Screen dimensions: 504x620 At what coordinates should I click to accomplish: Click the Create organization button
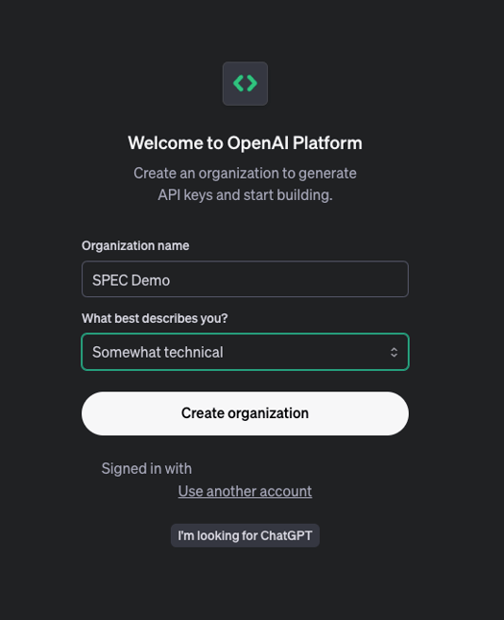coord(245,413)
